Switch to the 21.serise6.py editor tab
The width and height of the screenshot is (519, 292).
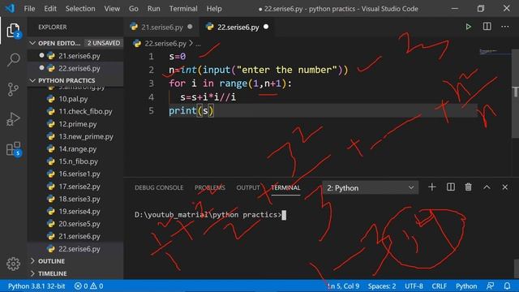coord(161,27)
